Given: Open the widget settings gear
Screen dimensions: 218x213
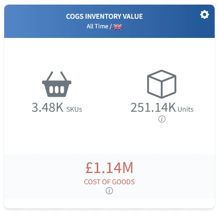Looking at the screenshot, I should (x=204, y=15).
